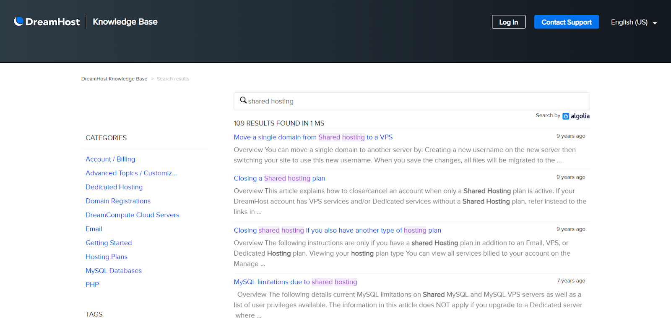Click the CATEGORIES heading

(106, 138)
